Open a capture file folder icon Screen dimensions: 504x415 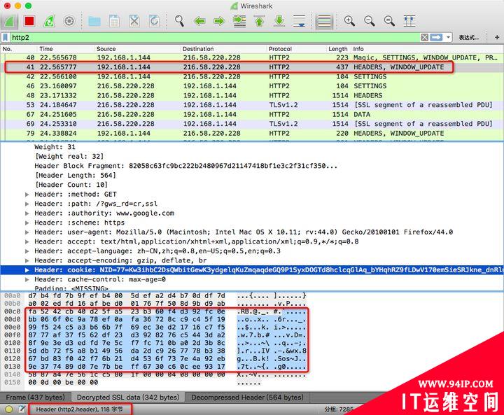pyautogui.click(x=94, y=21)
